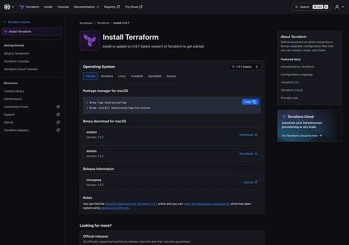This screenshot has width=349, height=245.
Task: Select the FreeBSD operating system tab
Action: (137, 76)
